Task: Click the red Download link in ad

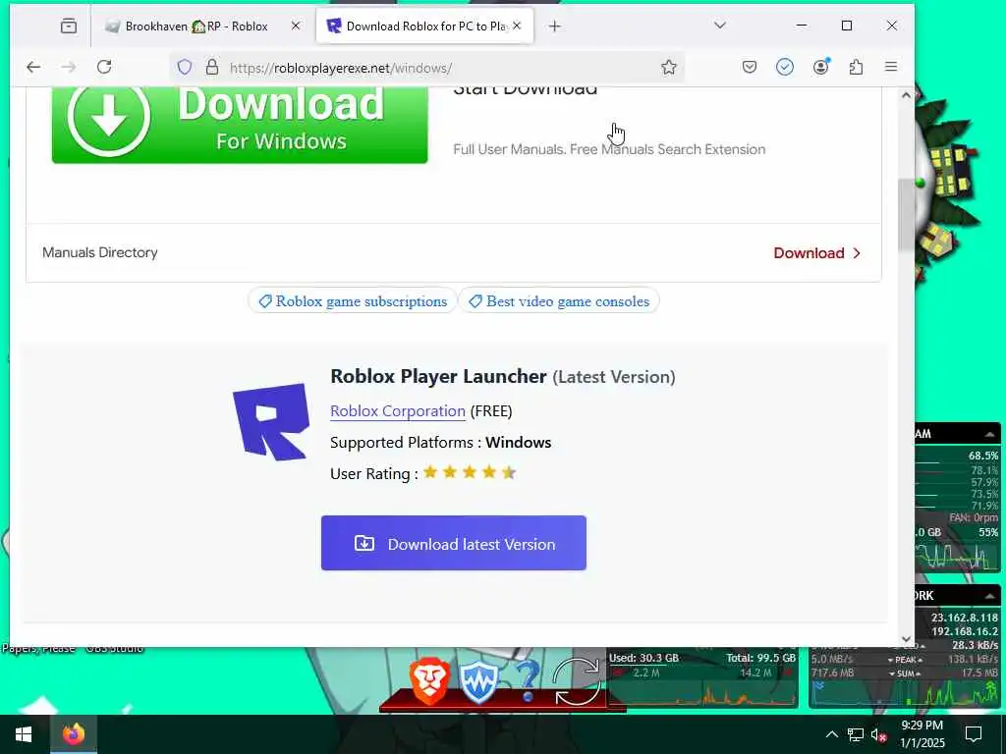Action: (x=816, y=253)
